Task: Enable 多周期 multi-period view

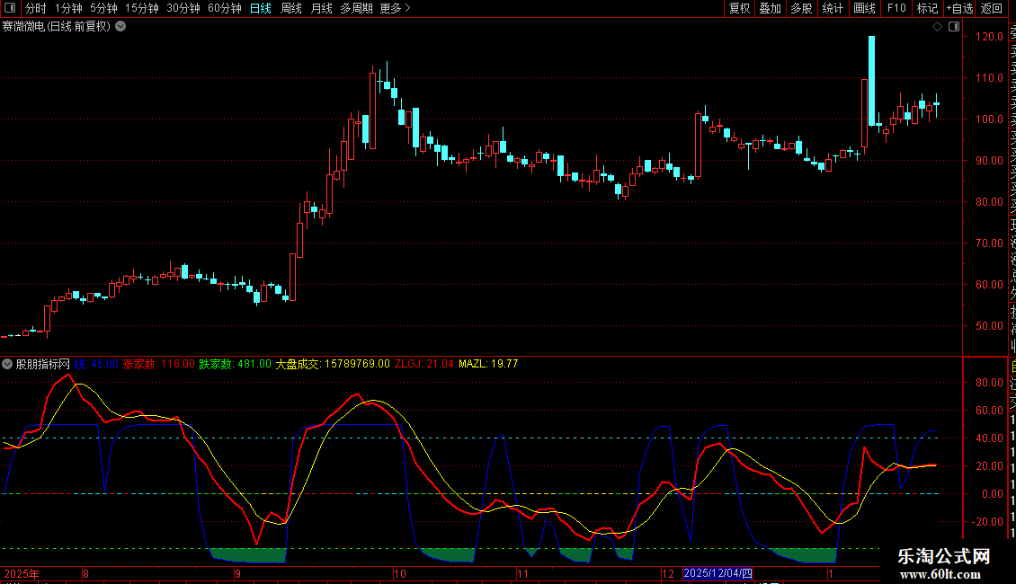Action: click(x=357, y=8)
